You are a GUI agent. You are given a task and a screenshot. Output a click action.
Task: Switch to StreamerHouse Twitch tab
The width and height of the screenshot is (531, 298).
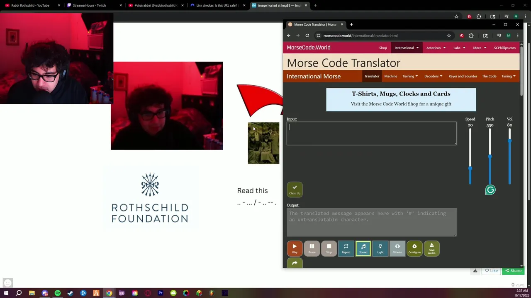(x=93, y=5)
